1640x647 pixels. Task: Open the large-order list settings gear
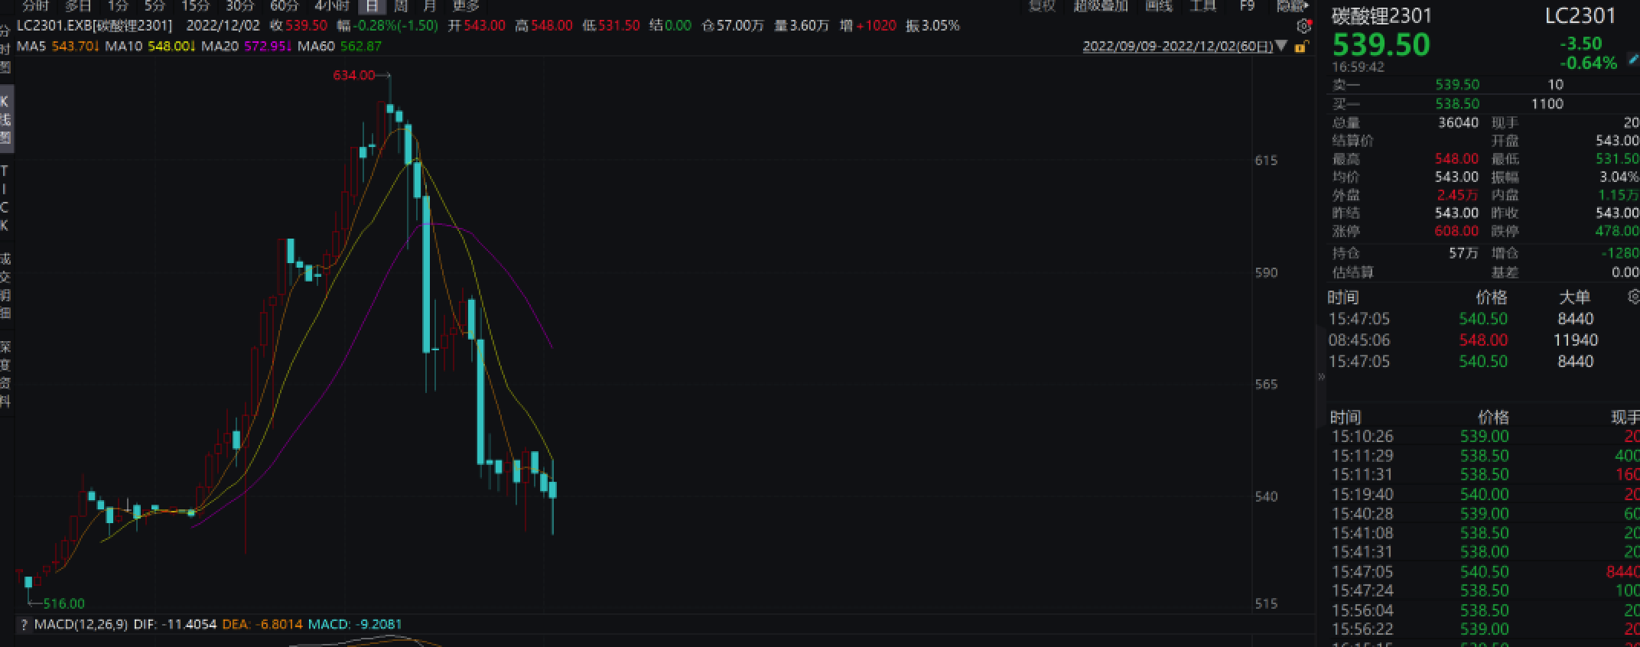click(x=1633, y=297)
